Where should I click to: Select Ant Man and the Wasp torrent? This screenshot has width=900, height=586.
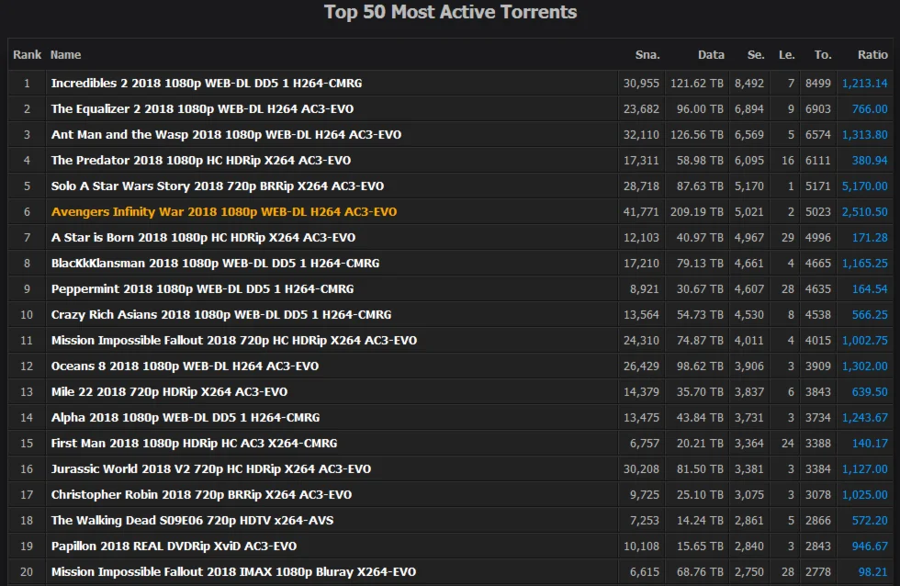coord(226,135)
